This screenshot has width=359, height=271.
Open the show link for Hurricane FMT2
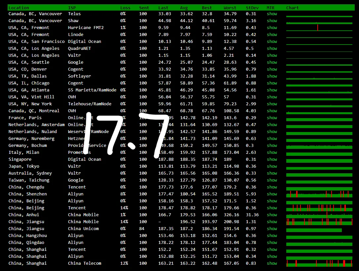click(272, 27)
